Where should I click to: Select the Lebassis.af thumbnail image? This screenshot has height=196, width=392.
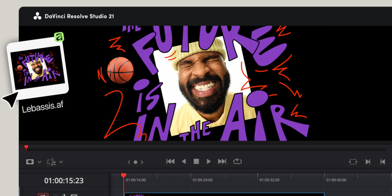coord(38,68)
